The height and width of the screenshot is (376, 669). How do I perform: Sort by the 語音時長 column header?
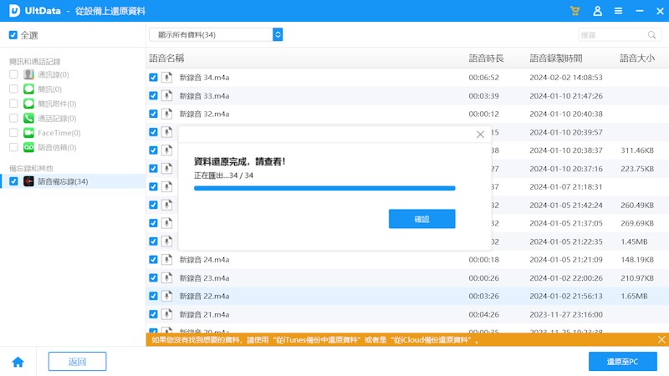[486, 58]
